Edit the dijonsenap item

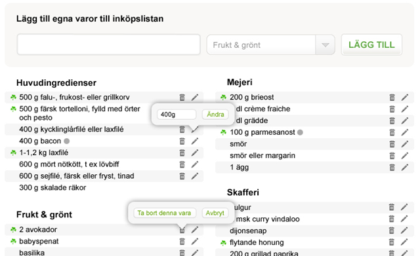pos(404,230)
